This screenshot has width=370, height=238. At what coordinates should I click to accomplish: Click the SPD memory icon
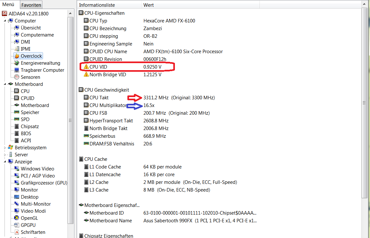(17, 119)
